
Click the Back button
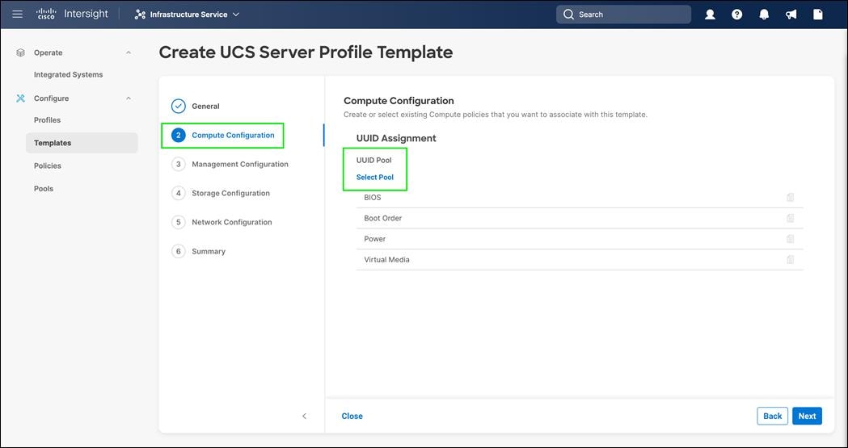tap(772, 417)
